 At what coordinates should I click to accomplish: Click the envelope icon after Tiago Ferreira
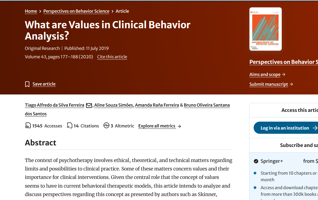coord(89,106)
